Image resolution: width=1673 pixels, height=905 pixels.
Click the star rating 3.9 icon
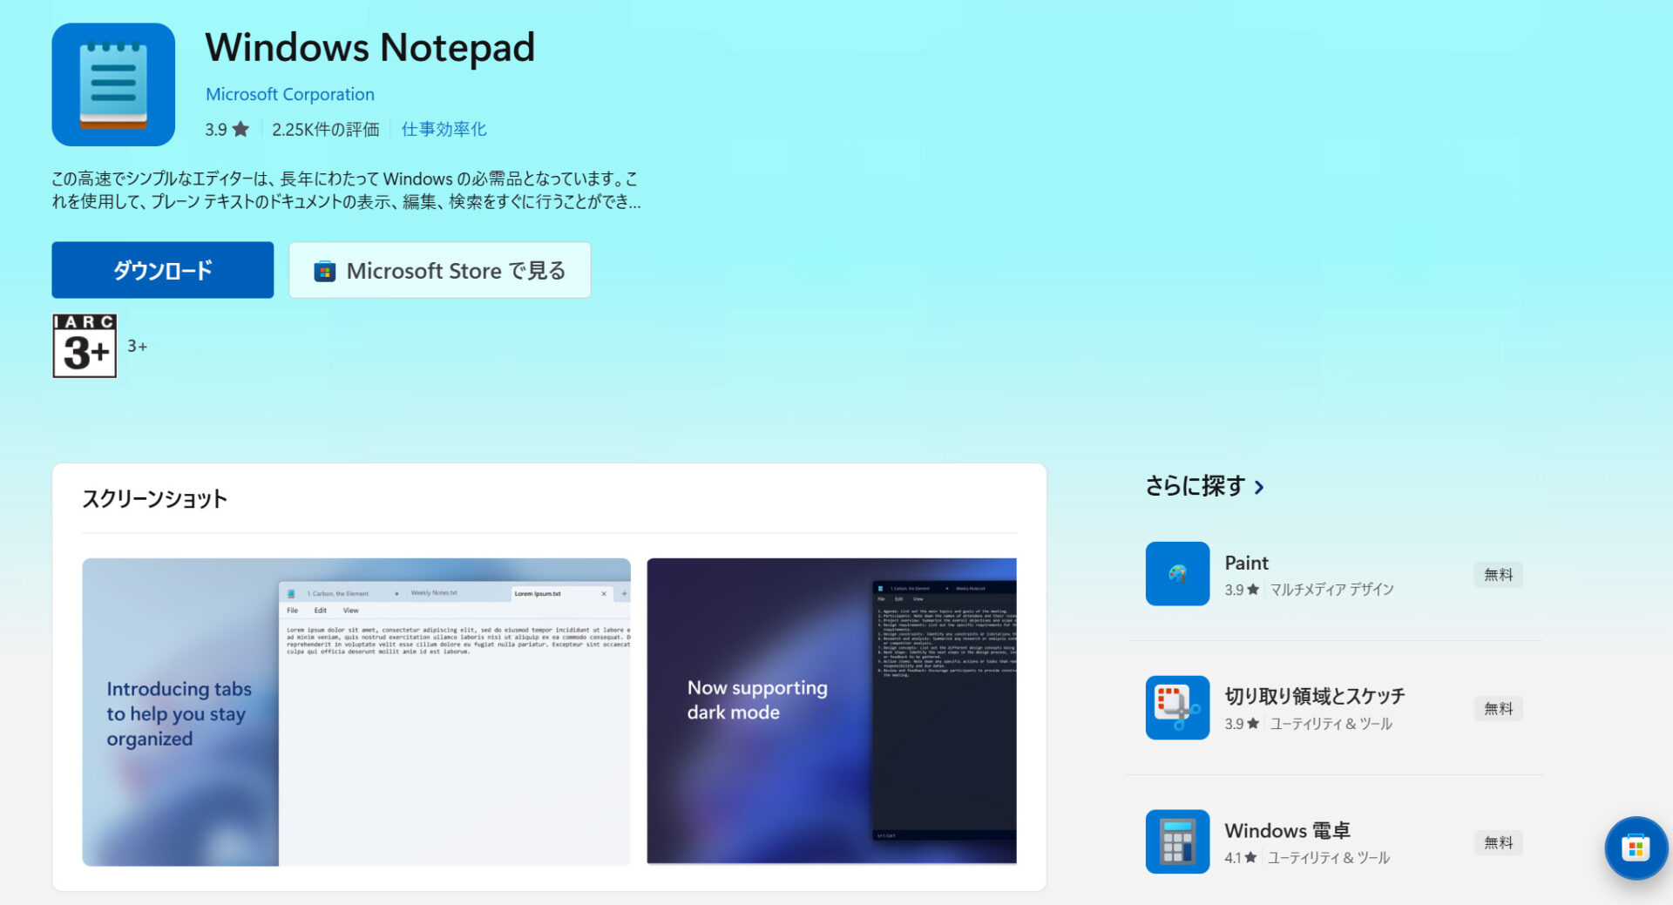(x=240, y=130)
